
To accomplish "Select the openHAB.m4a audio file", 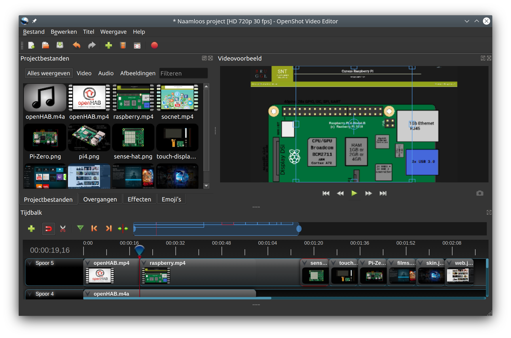I will click(45, 102).
